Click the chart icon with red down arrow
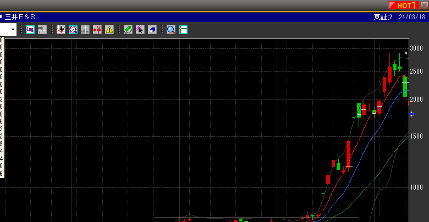Viewport: 429px width, 222px height. (62, 29)
